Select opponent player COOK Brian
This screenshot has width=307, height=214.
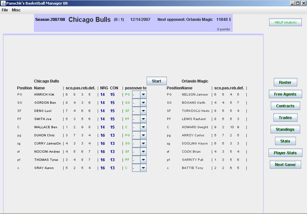point(191,152)
